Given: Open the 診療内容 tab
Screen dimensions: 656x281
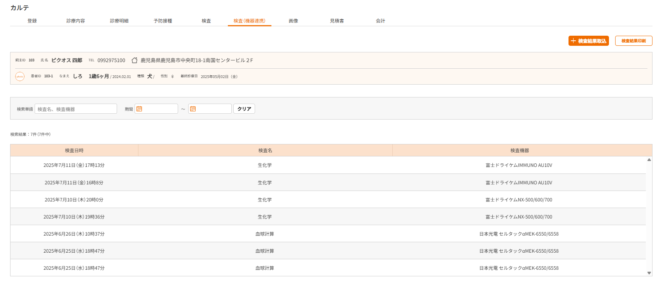Looking at the screenshot, I should point(75,21).
